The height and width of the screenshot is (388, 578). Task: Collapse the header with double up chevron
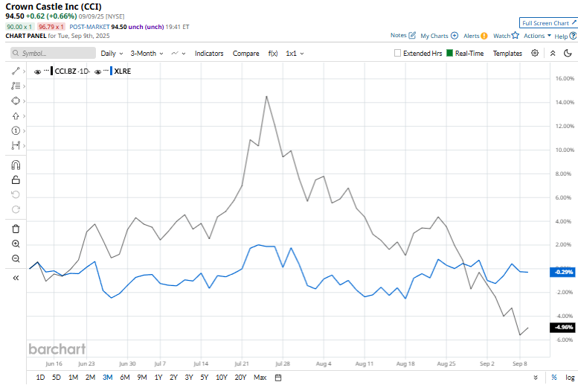[553, 53]
